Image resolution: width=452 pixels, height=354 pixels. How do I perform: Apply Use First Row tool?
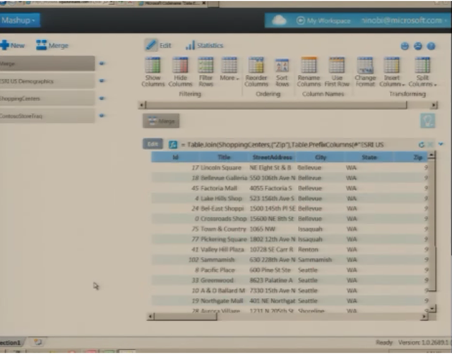[x=337, y=72]
